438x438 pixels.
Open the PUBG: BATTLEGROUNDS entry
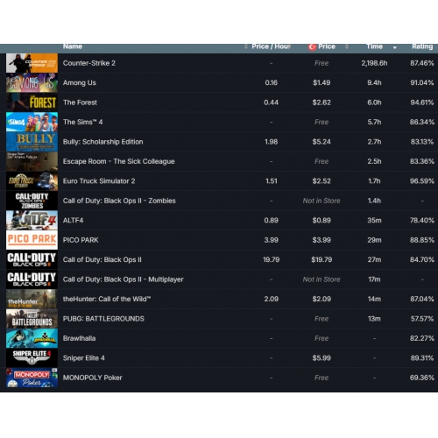click(103, 319)
